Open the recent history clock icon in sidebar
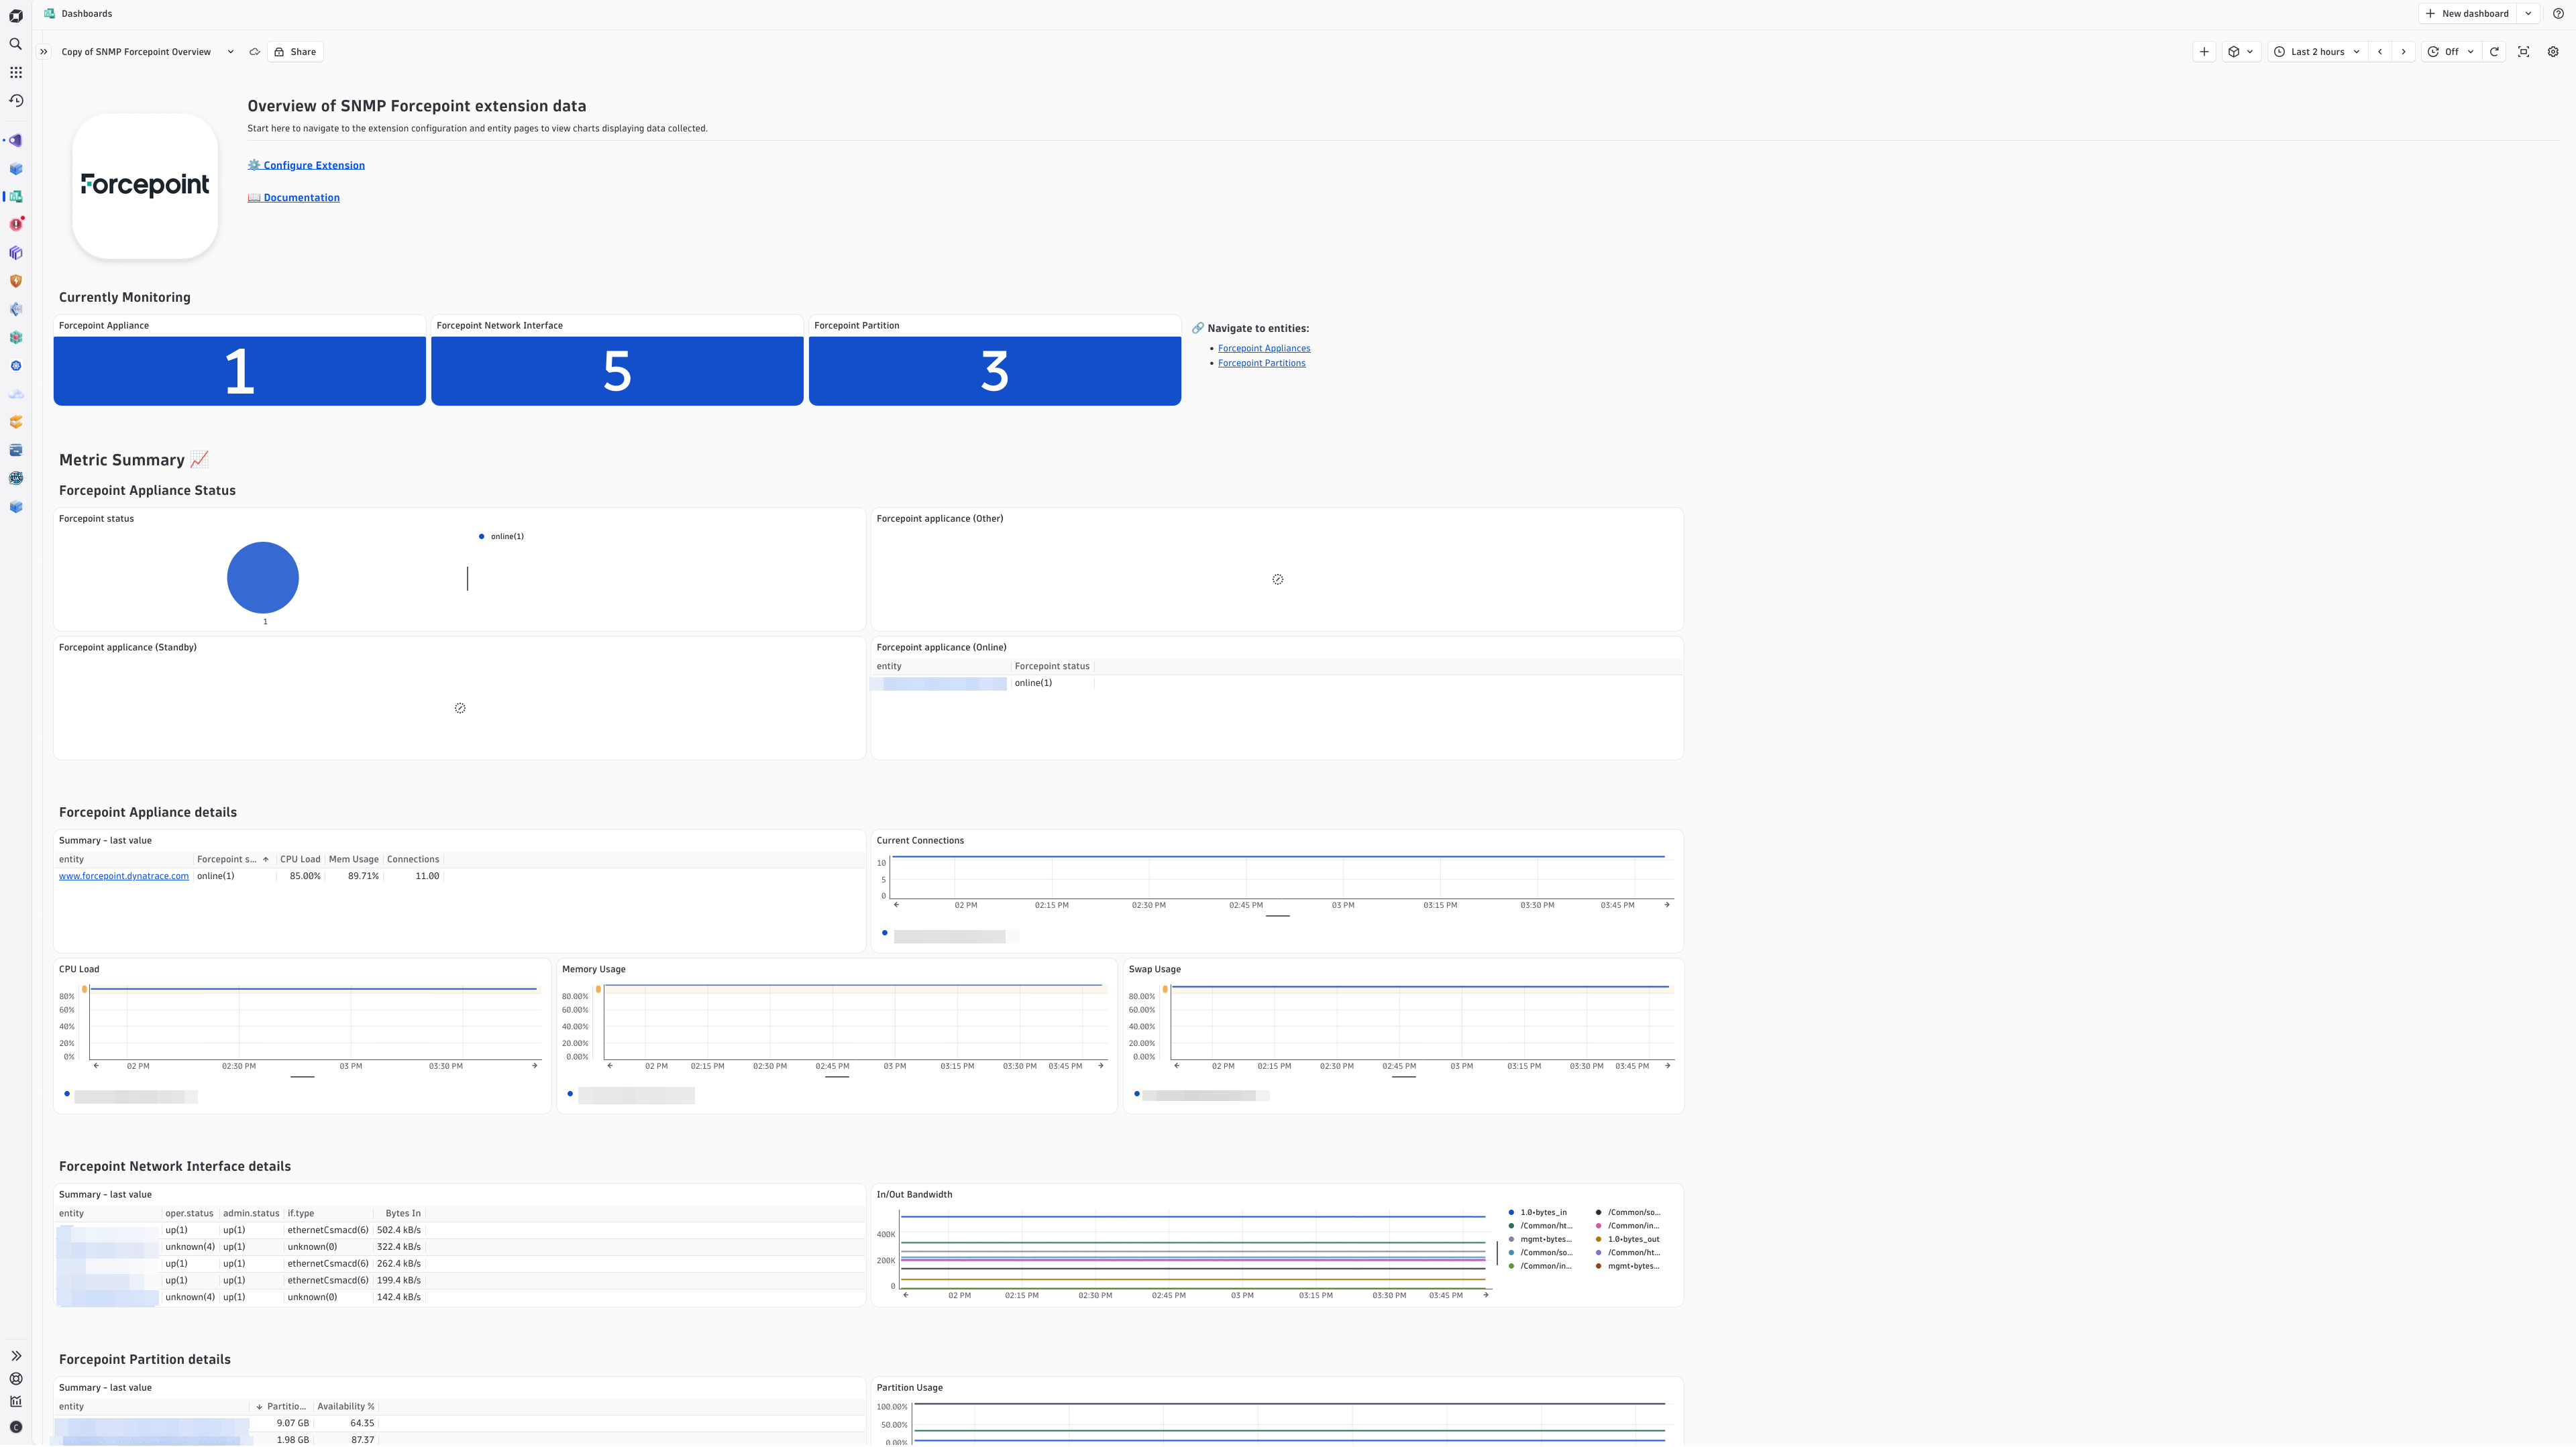 pos(16,101)
